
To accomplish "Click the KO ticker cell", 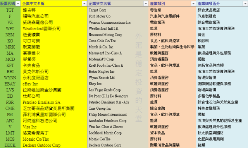I will pyautogui.click(x=10, y=41).
